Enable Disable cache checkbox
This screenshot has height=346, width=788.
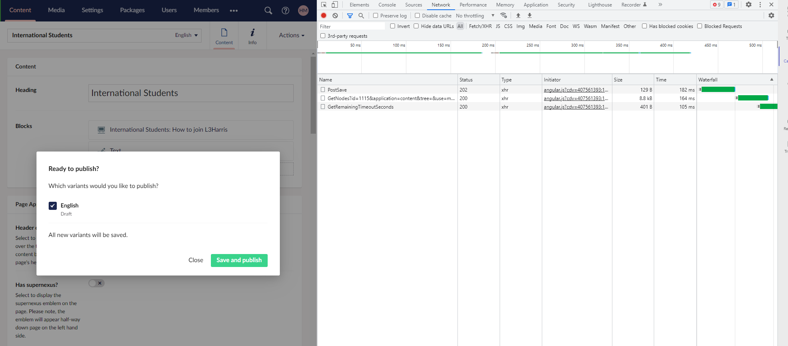417,15
